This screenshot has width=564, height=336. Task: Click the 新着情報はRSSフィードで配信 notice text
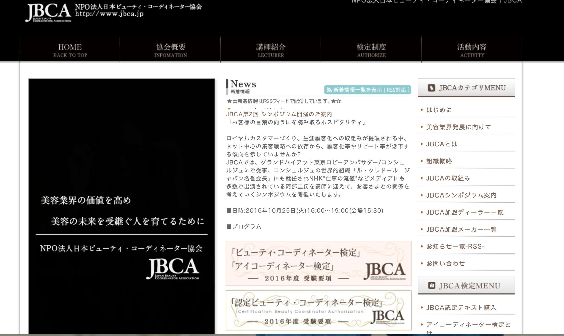[284, 101]
